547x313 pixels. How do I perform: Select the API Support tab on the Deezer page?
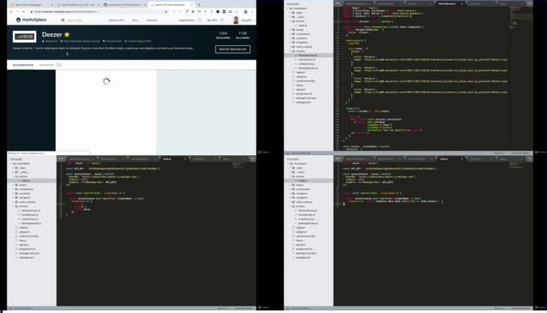tap(46, 65)
